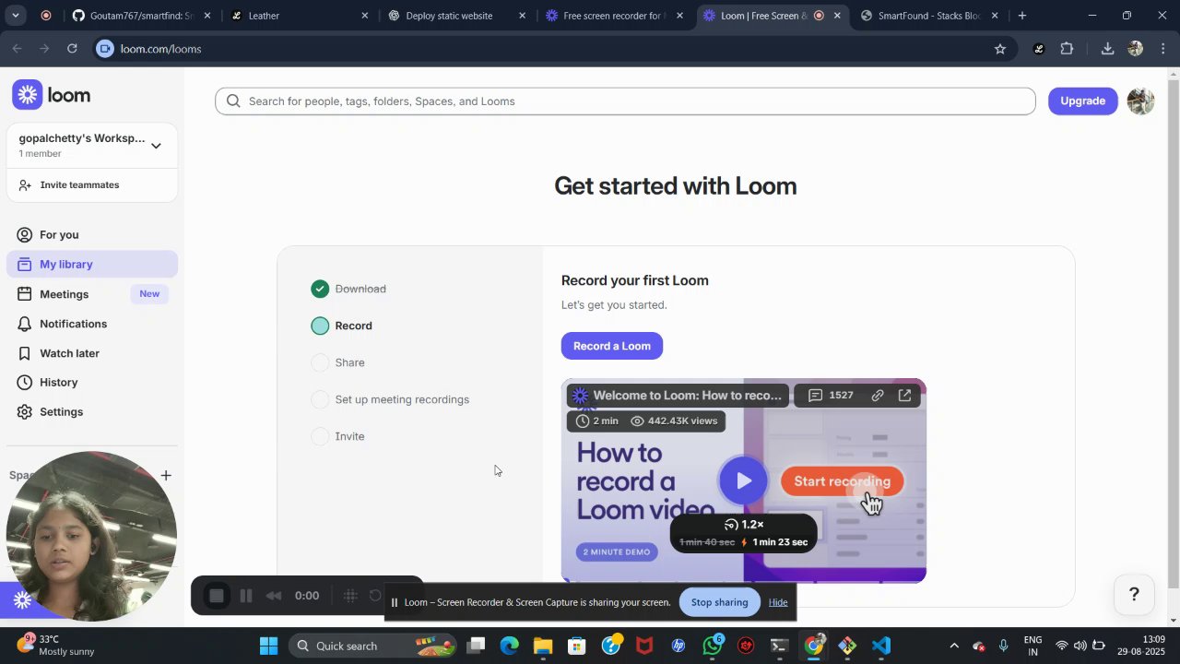Click the recorder drag-dots icon
The height and width of the screenshot is (664, 1180).
tap(350, 596)
